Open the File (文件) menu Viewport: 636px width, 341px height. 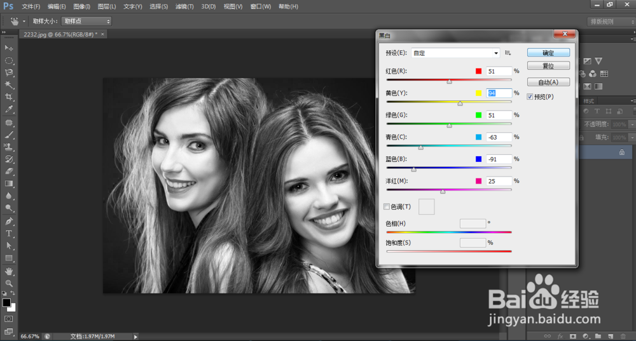(x=31, y=6)
